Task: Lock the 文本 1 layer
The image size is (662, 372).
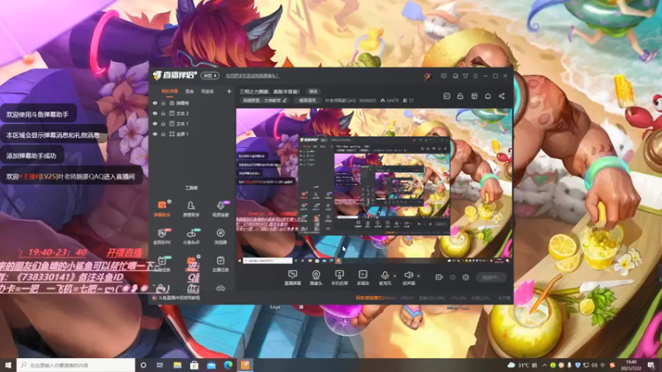Action: pos(163,123)
